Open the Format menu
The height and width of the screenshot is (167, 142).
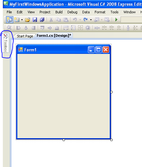click(100, 12)
